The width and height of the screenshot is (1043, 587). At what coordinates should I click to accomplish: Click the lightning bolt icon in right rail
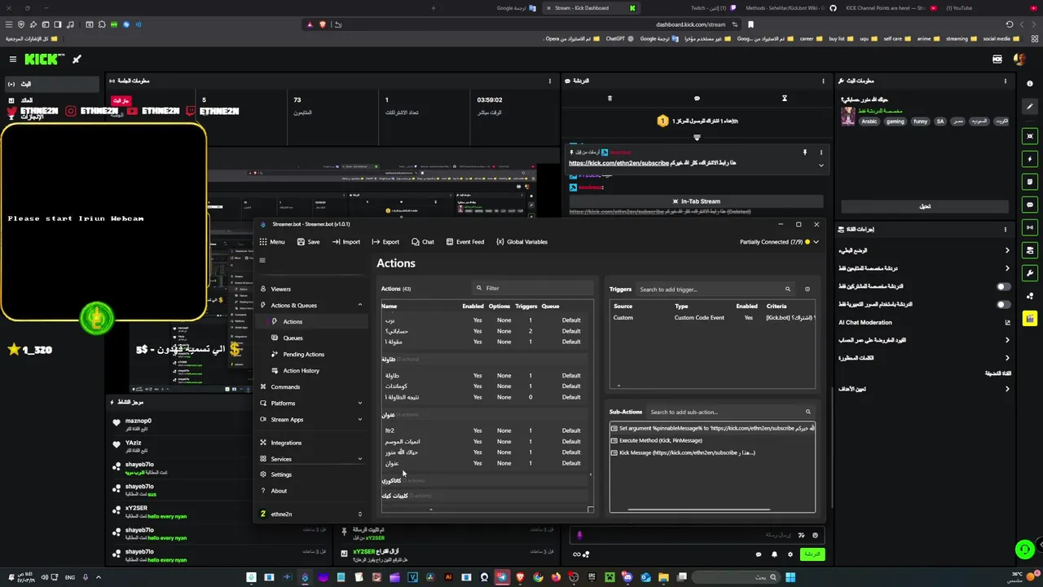1031,159
